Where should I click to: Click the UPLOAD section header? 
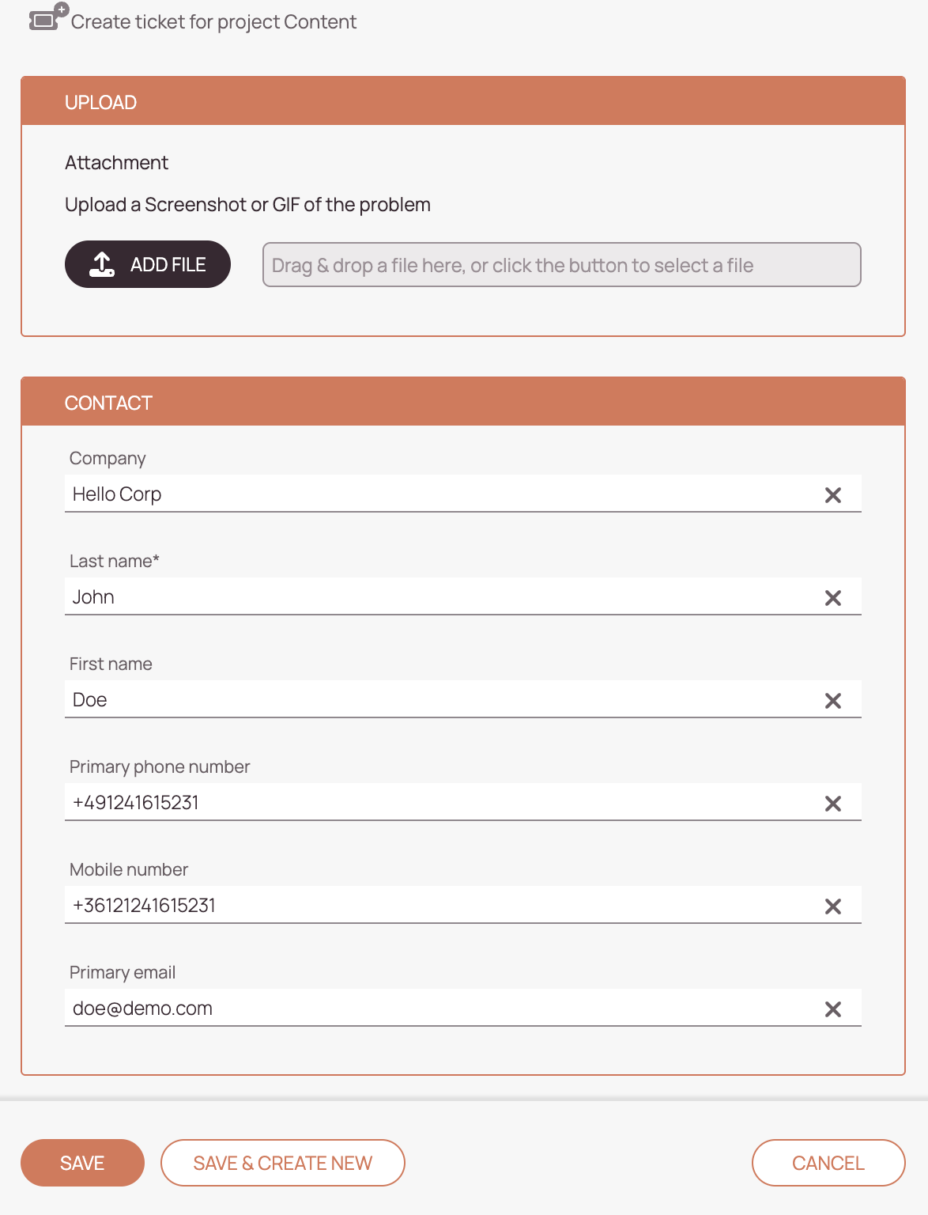tap(463, 101)
